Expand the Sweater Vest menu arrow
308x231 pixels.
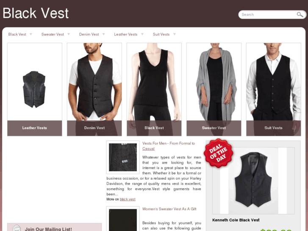[x=69, y=34]
